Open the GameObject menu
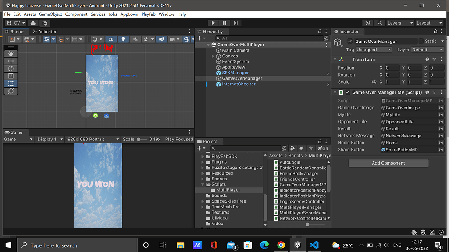Image resolution: width=449 pixels, height=252 pixels. pos(50,14)
